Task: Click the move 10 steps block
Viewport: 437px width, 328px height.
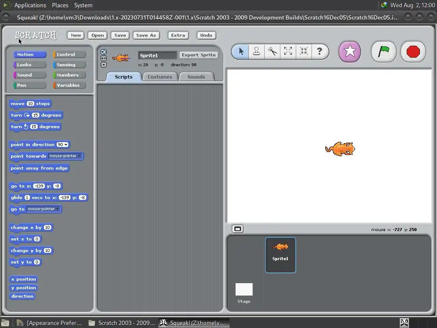Action: 30,103
